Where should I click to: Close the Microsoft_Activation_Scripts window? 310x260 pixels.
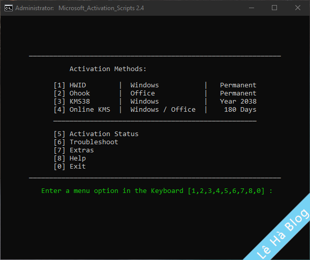298,8
